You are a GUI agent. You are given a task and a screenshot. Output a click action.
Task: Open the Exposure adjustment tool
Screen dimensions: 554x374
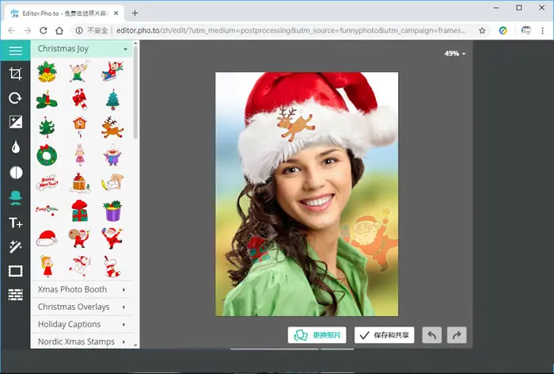click(x=15, y=122)
